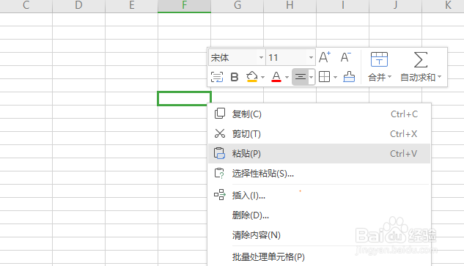
Task: Click the 合并 merge cells icon
Action: click(379, 59)
